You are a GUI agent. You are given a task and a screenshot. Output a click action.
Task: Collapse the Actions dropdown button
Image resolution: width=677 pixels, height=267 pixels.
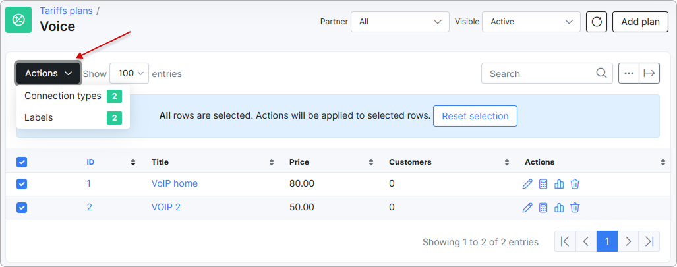[x=48, y=73]
